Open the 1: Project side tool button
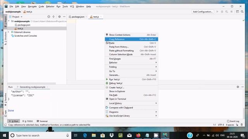The height and width of the screenshot is (139, 248). pyautogui.click(x=5, y=22)
